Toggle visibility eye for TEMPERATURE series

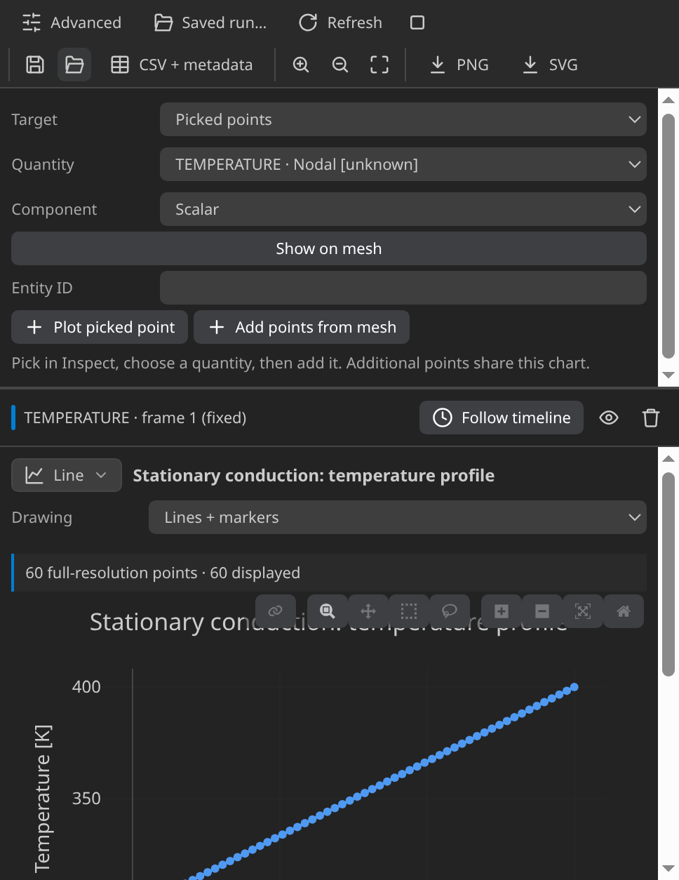point(609,418)
